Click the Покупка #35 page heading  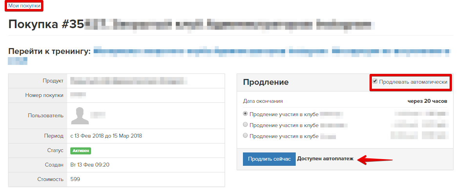click(x=46, y=24)
